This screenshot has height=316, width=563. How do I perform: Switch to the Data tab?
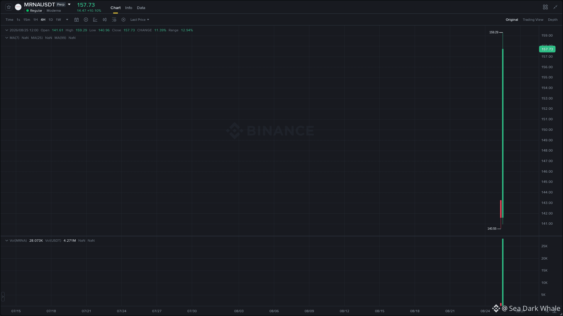[x=141, y=8]
